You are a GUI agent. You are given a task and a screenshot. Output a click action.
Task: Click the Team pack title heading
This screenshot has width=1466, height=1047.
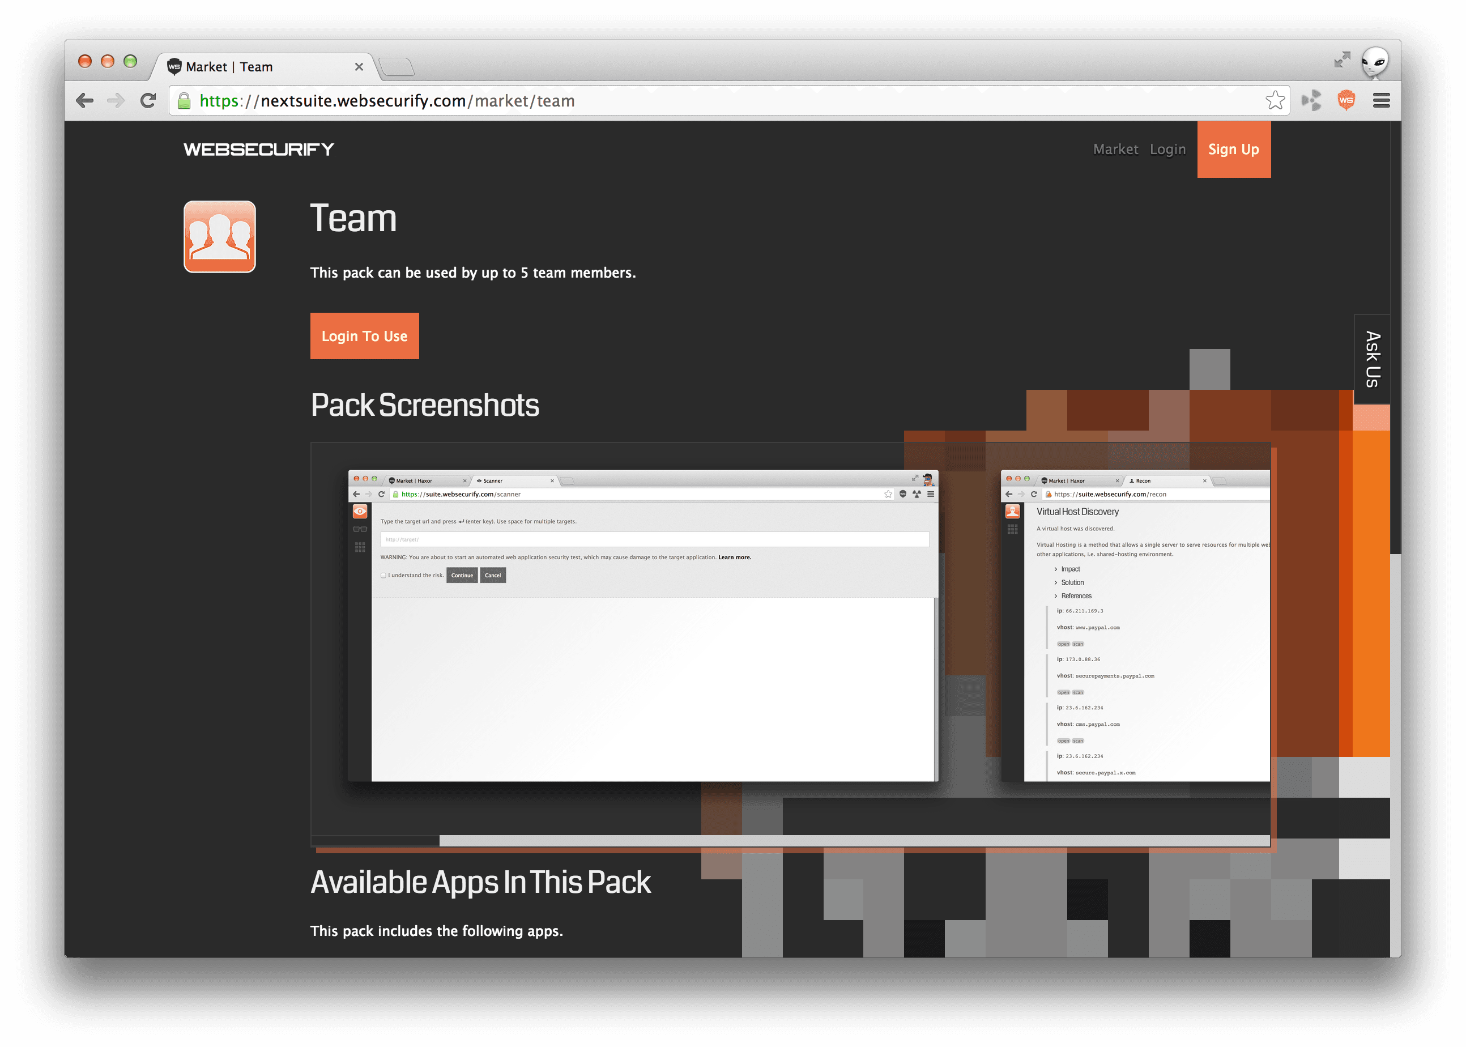coord(353,218)
